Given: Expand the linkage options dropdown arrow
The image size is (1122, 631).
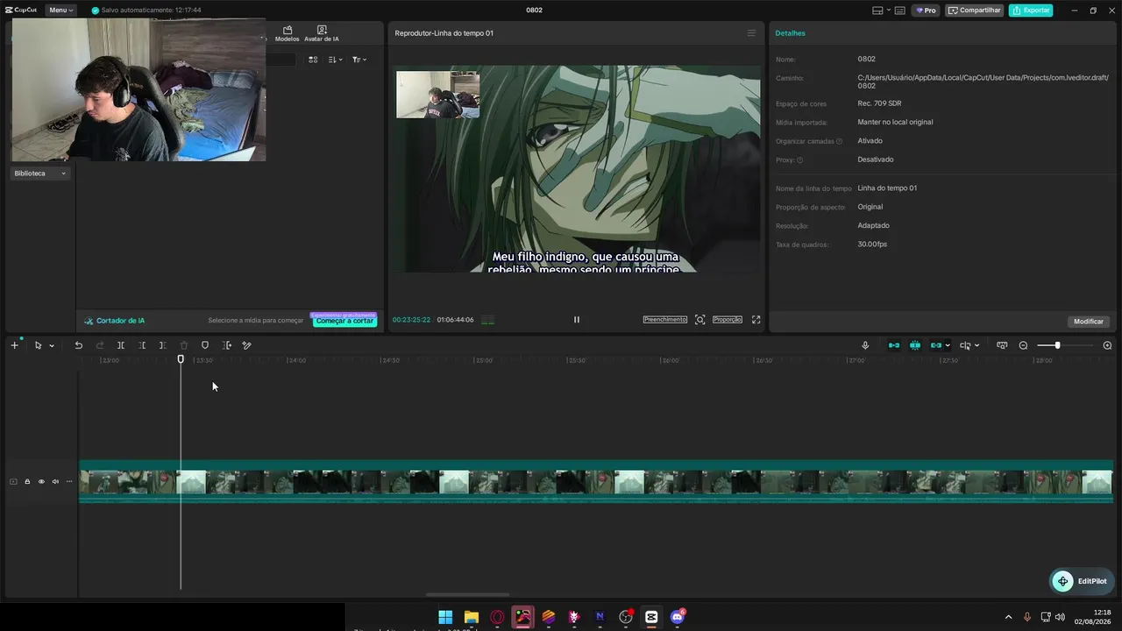Looking at the screenshot, I should (x=948, y=345).
